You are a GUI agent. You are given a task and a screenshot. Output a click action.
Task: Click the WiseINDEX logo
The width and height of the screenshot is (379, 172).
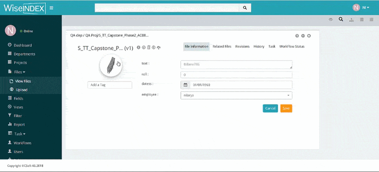25,8
